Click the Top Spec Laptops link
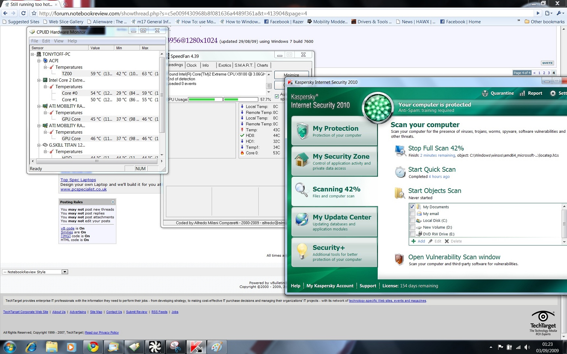Image resolution: width=567 pixels, height=354 pixels. (78, 180)
